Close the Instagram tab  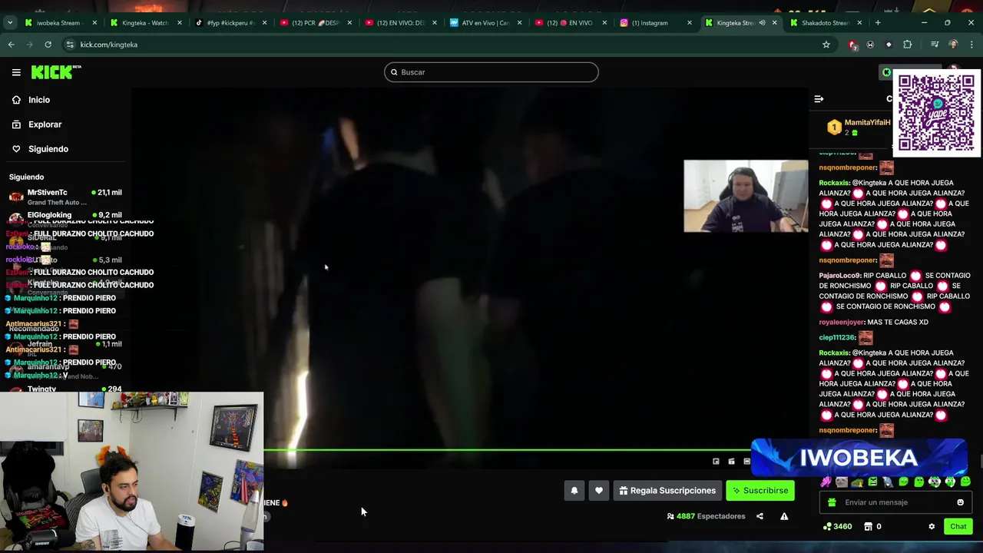(689, 23)
